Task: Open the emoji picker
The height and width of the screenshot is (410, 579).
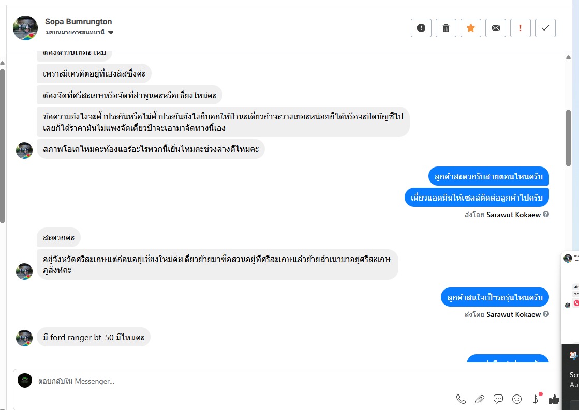Action: (517, 399)
